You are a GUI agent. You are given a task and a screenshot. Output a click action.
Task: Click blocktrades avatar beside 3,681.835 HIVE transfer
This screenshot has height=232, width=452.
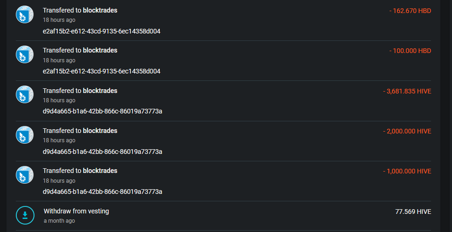click(x=25, y=94)
